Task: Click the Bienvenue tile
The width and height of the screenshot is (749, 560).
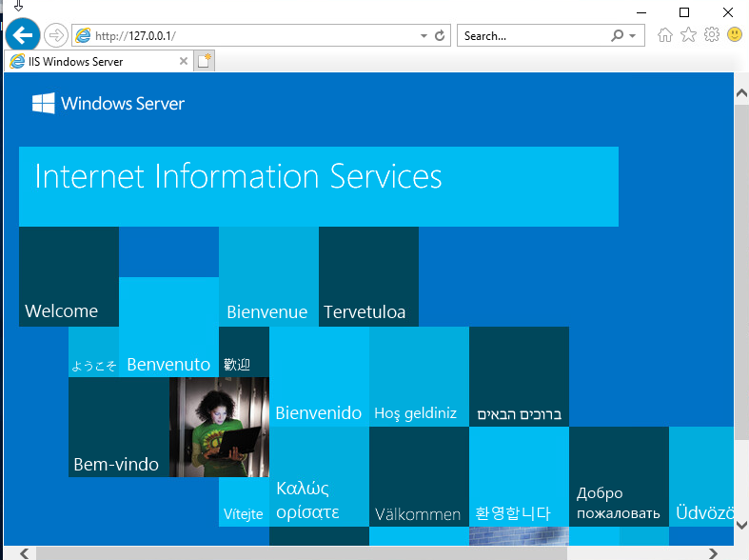Action: 269,276
